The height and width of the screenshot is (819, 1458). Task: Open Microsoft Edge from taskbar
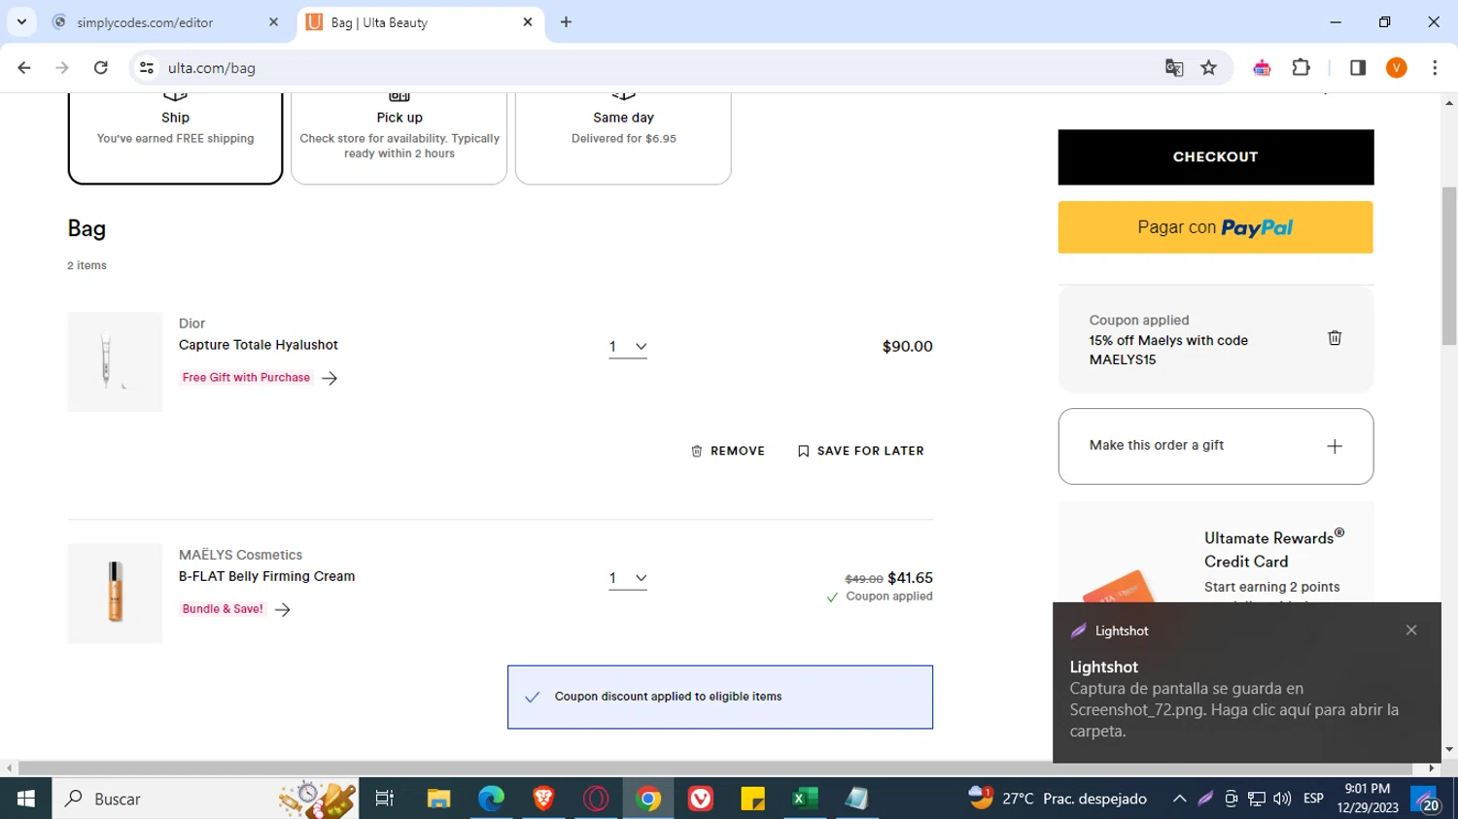pyautogui.click(x=491, y=799)
